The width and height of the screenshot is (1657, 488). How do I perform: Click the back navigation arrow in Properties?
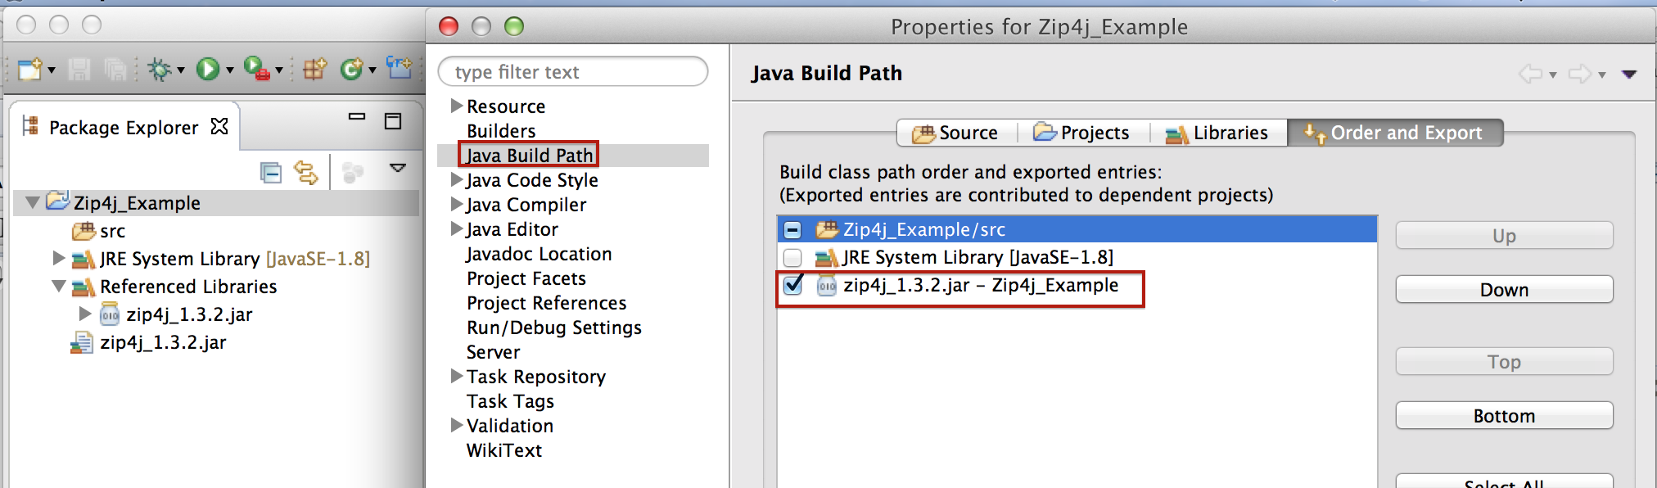pyautogui.click(x=1530, y=74)
